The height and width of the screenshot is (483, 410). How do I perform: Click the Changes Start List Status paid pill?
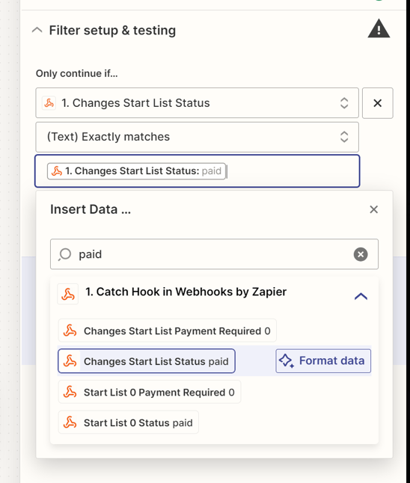tap(137, 171)
